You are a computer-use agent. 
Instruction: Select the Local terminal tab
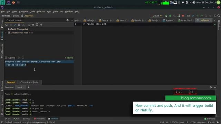coord(19,87)
